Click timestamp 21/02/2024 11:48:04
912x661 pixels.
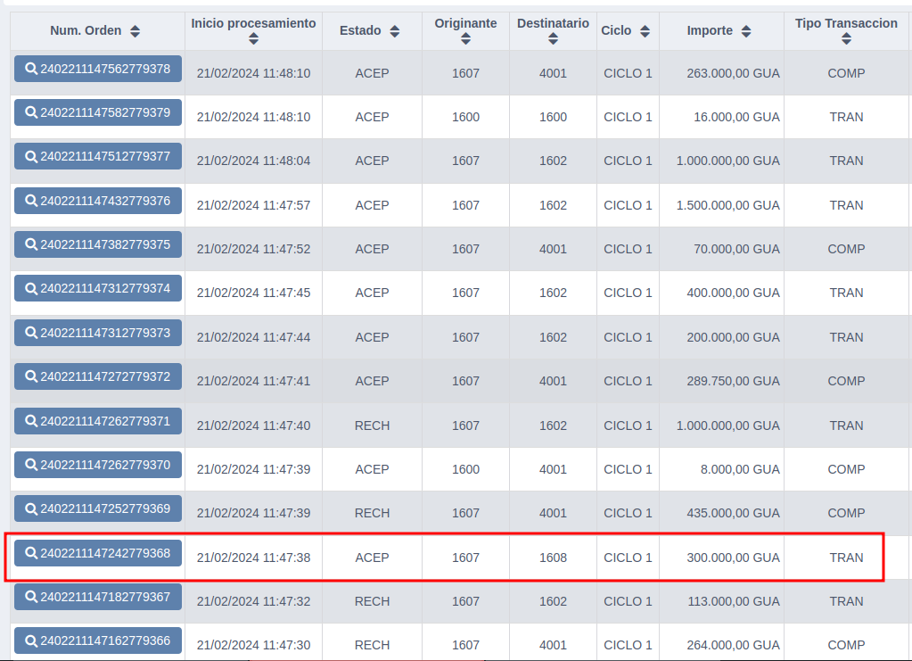[x=253, y=161]
